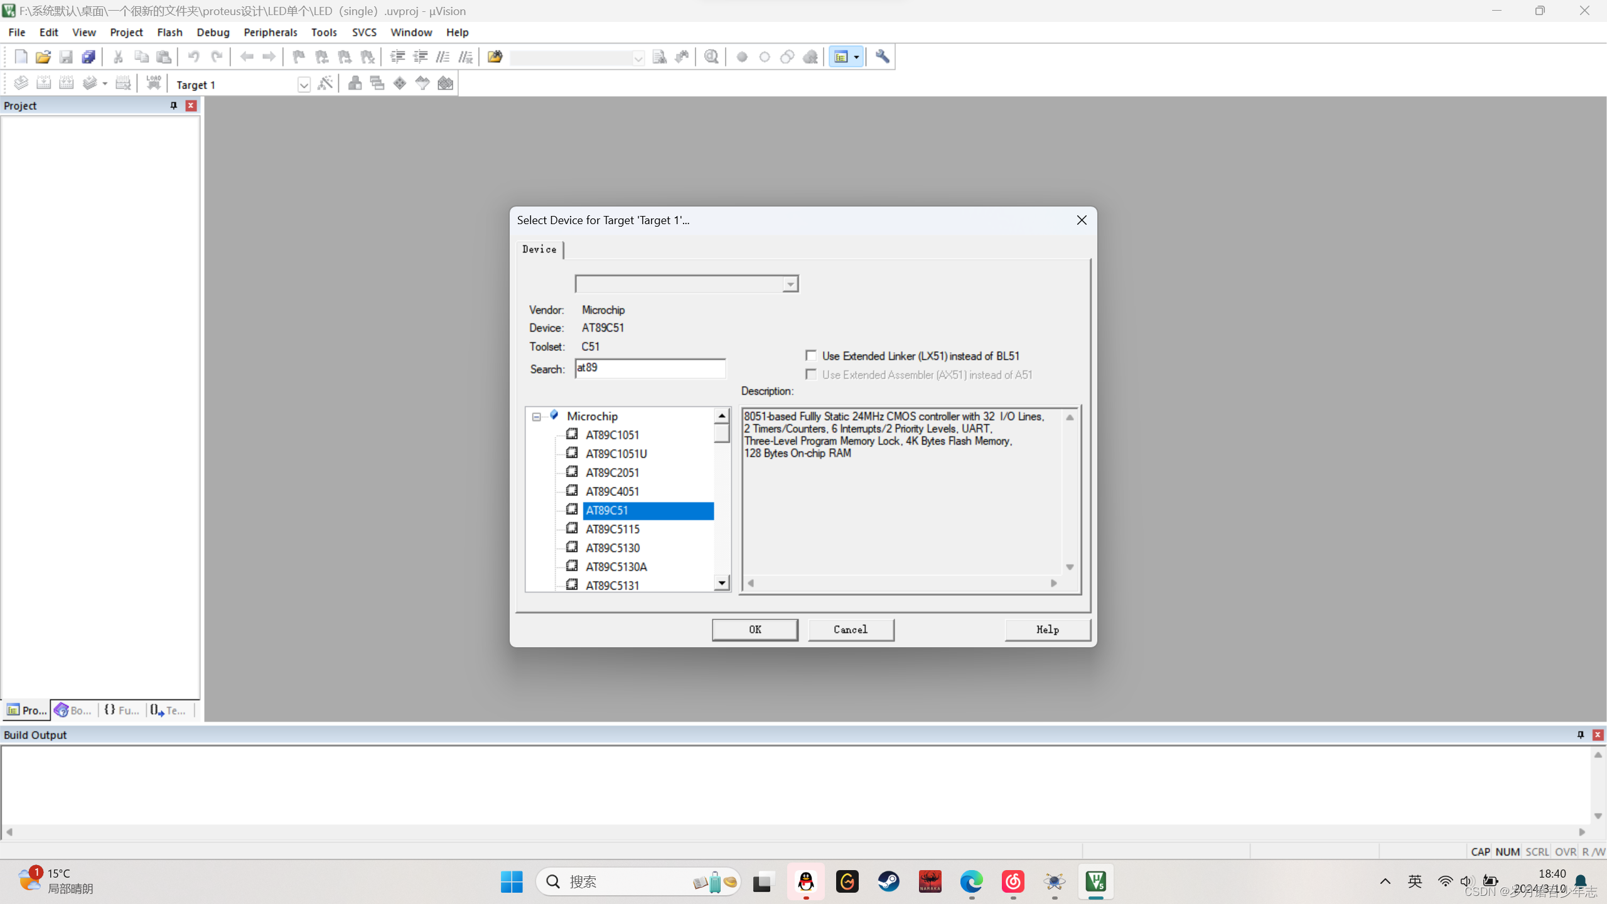The height and width of the screenshot is (904, 1607).
Task: Click the description scrollbar right arrow
Action: click(x=1054, y=583)
